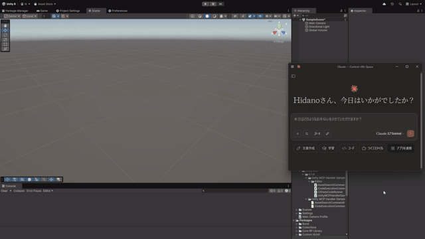Image resolution: width=425 pixels, height=239 pixels.
Task: Click the Play button
Action: [205, 4]
